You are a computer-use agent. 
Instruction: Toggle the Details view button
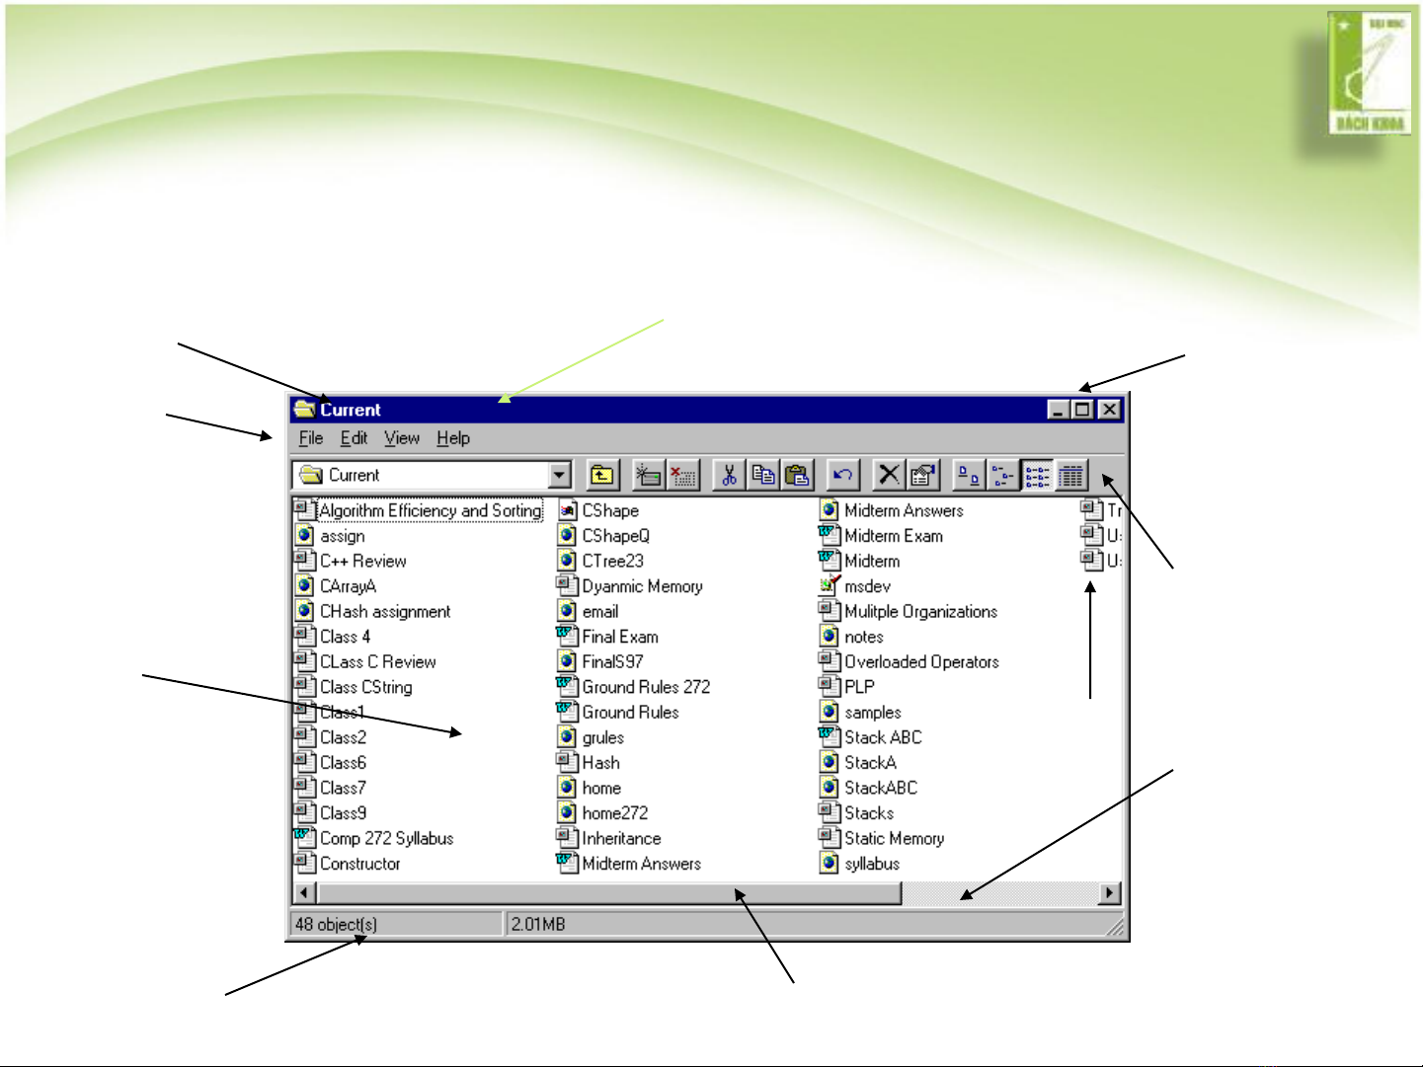pyautogui.click(x=1071, y=476)
